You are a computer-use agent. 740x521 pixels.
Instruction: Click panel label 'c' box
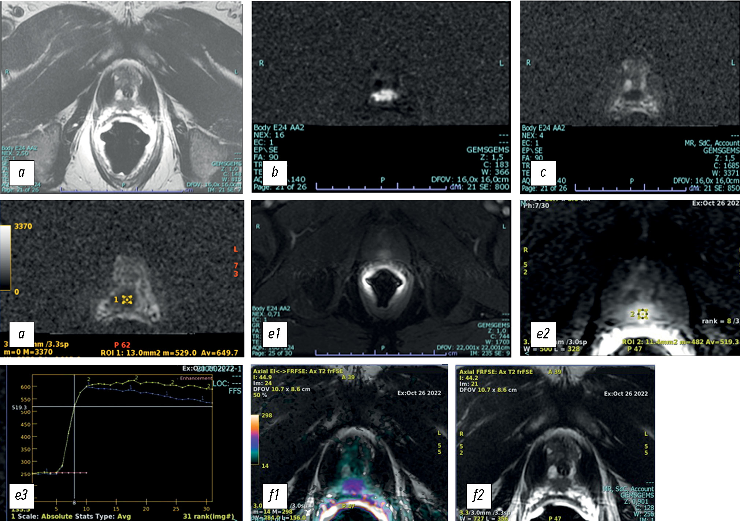(x=543, y=173)
